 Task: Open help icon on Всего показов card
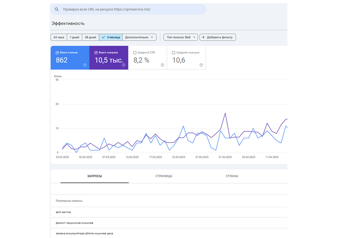(x=124, y=65)
